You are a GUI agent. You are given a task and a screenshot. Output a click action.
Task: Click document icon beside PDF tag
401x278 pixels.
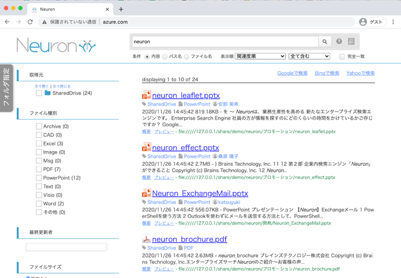tap(181, 248)
